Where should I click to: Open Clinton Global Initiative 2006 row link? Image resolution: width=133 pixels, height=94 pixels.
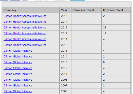[18, 91]
